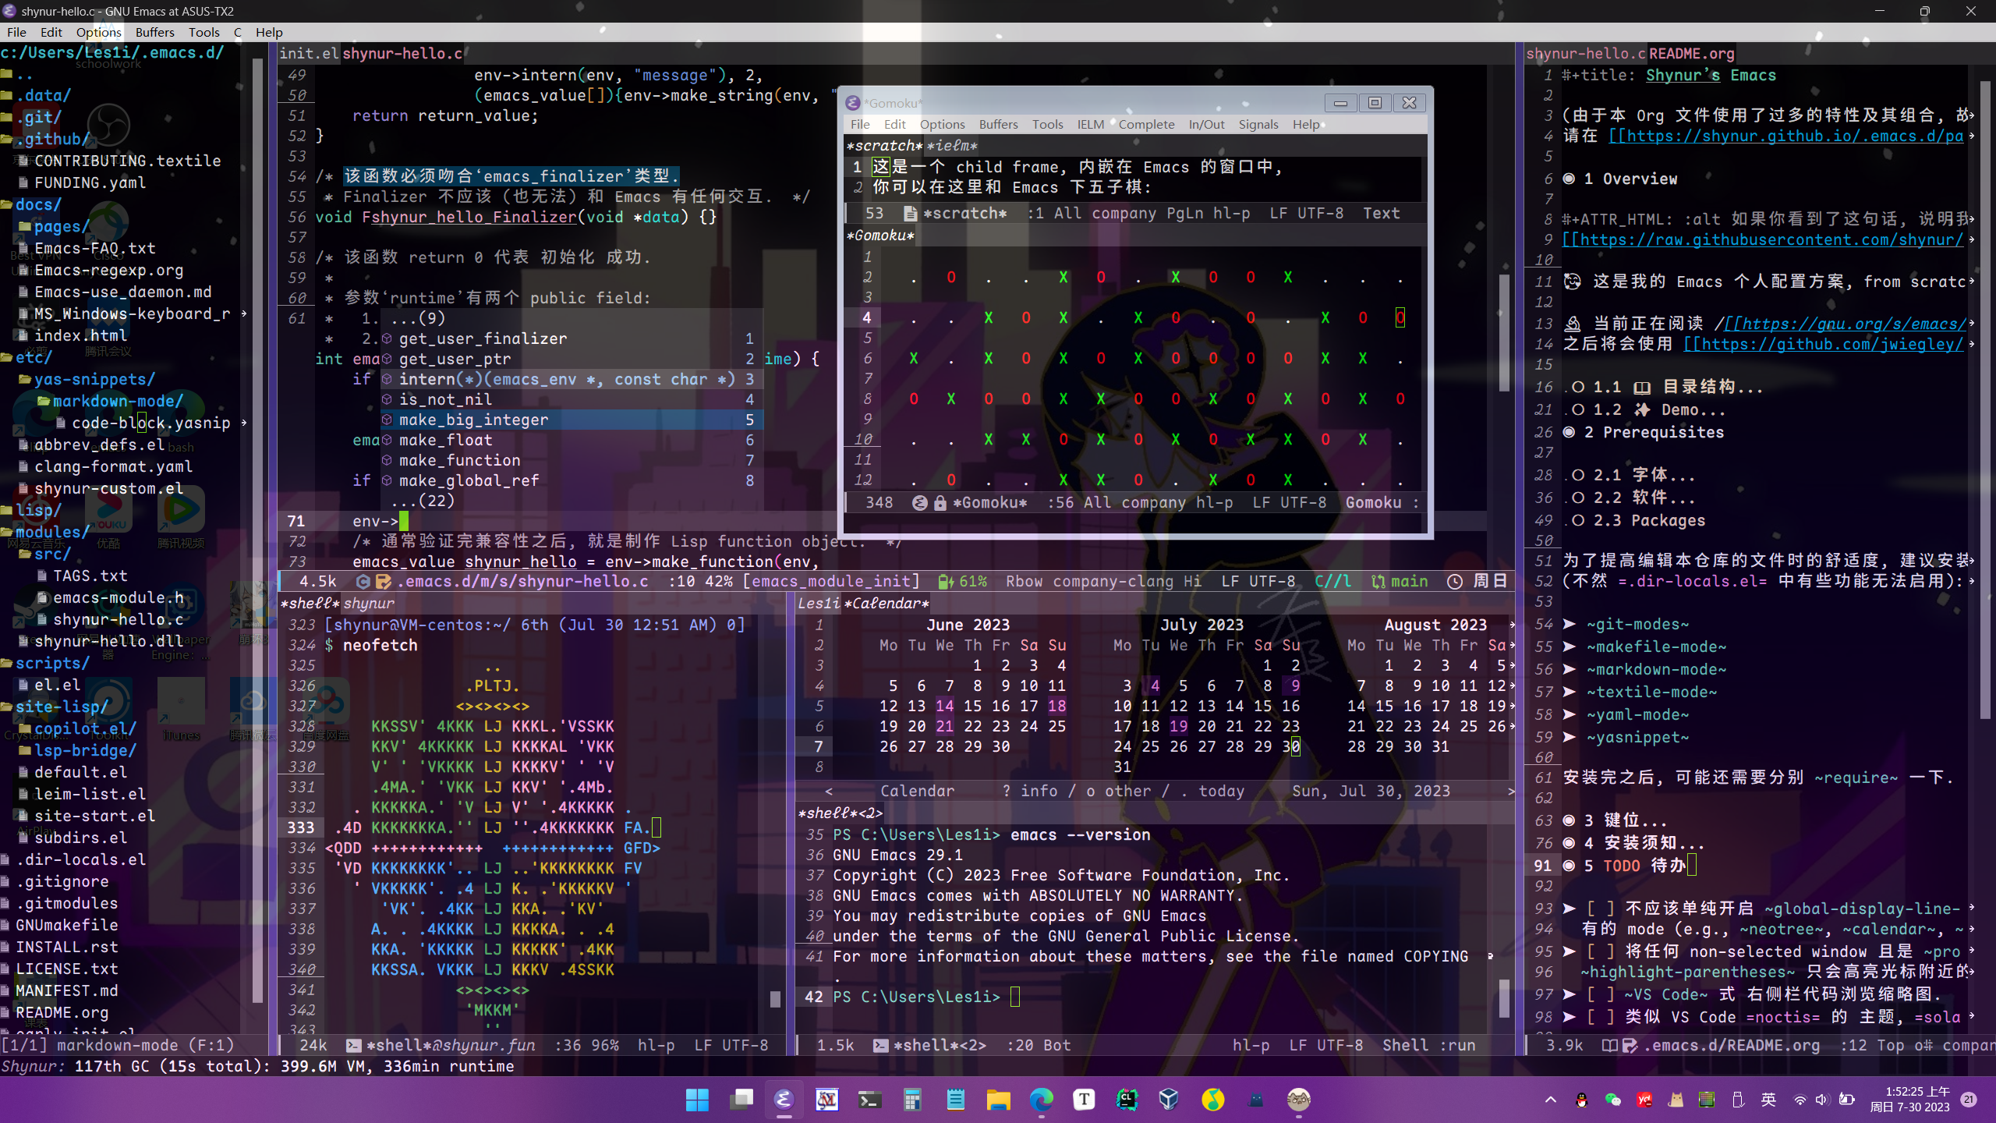Viewport: 1996px width, 1123px height.
Task: Open File Explorer from the taskbar
Action: coord(998,1100)
